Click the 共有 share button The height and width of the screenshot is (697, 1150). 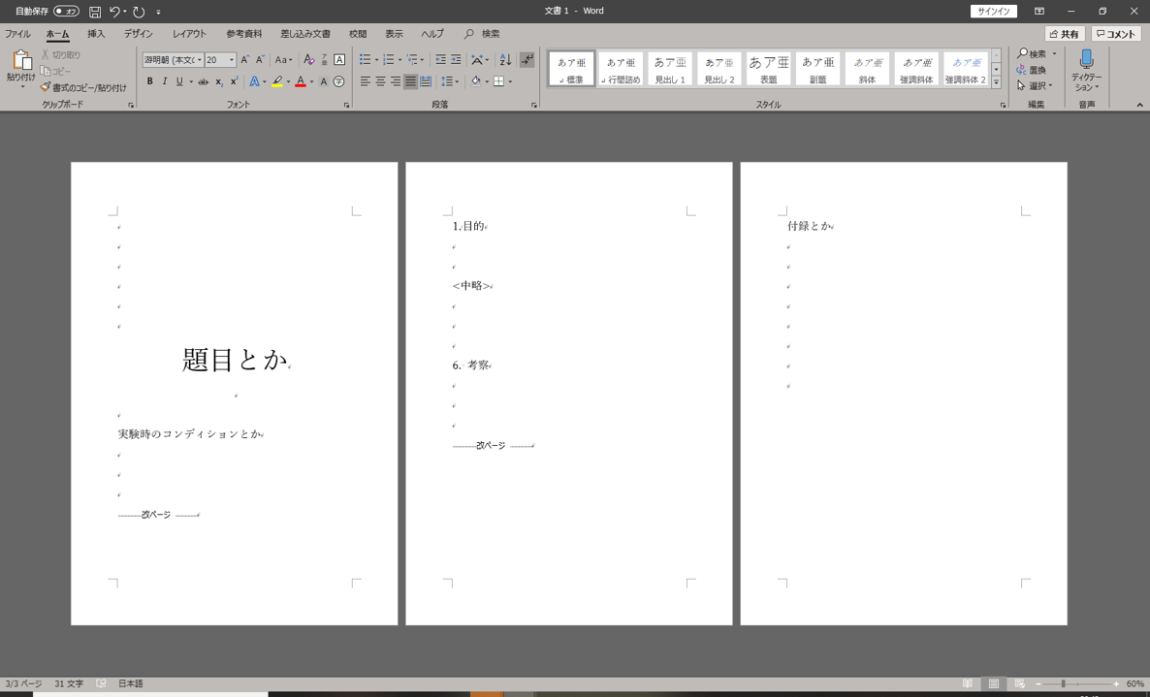click(1065, 34)
